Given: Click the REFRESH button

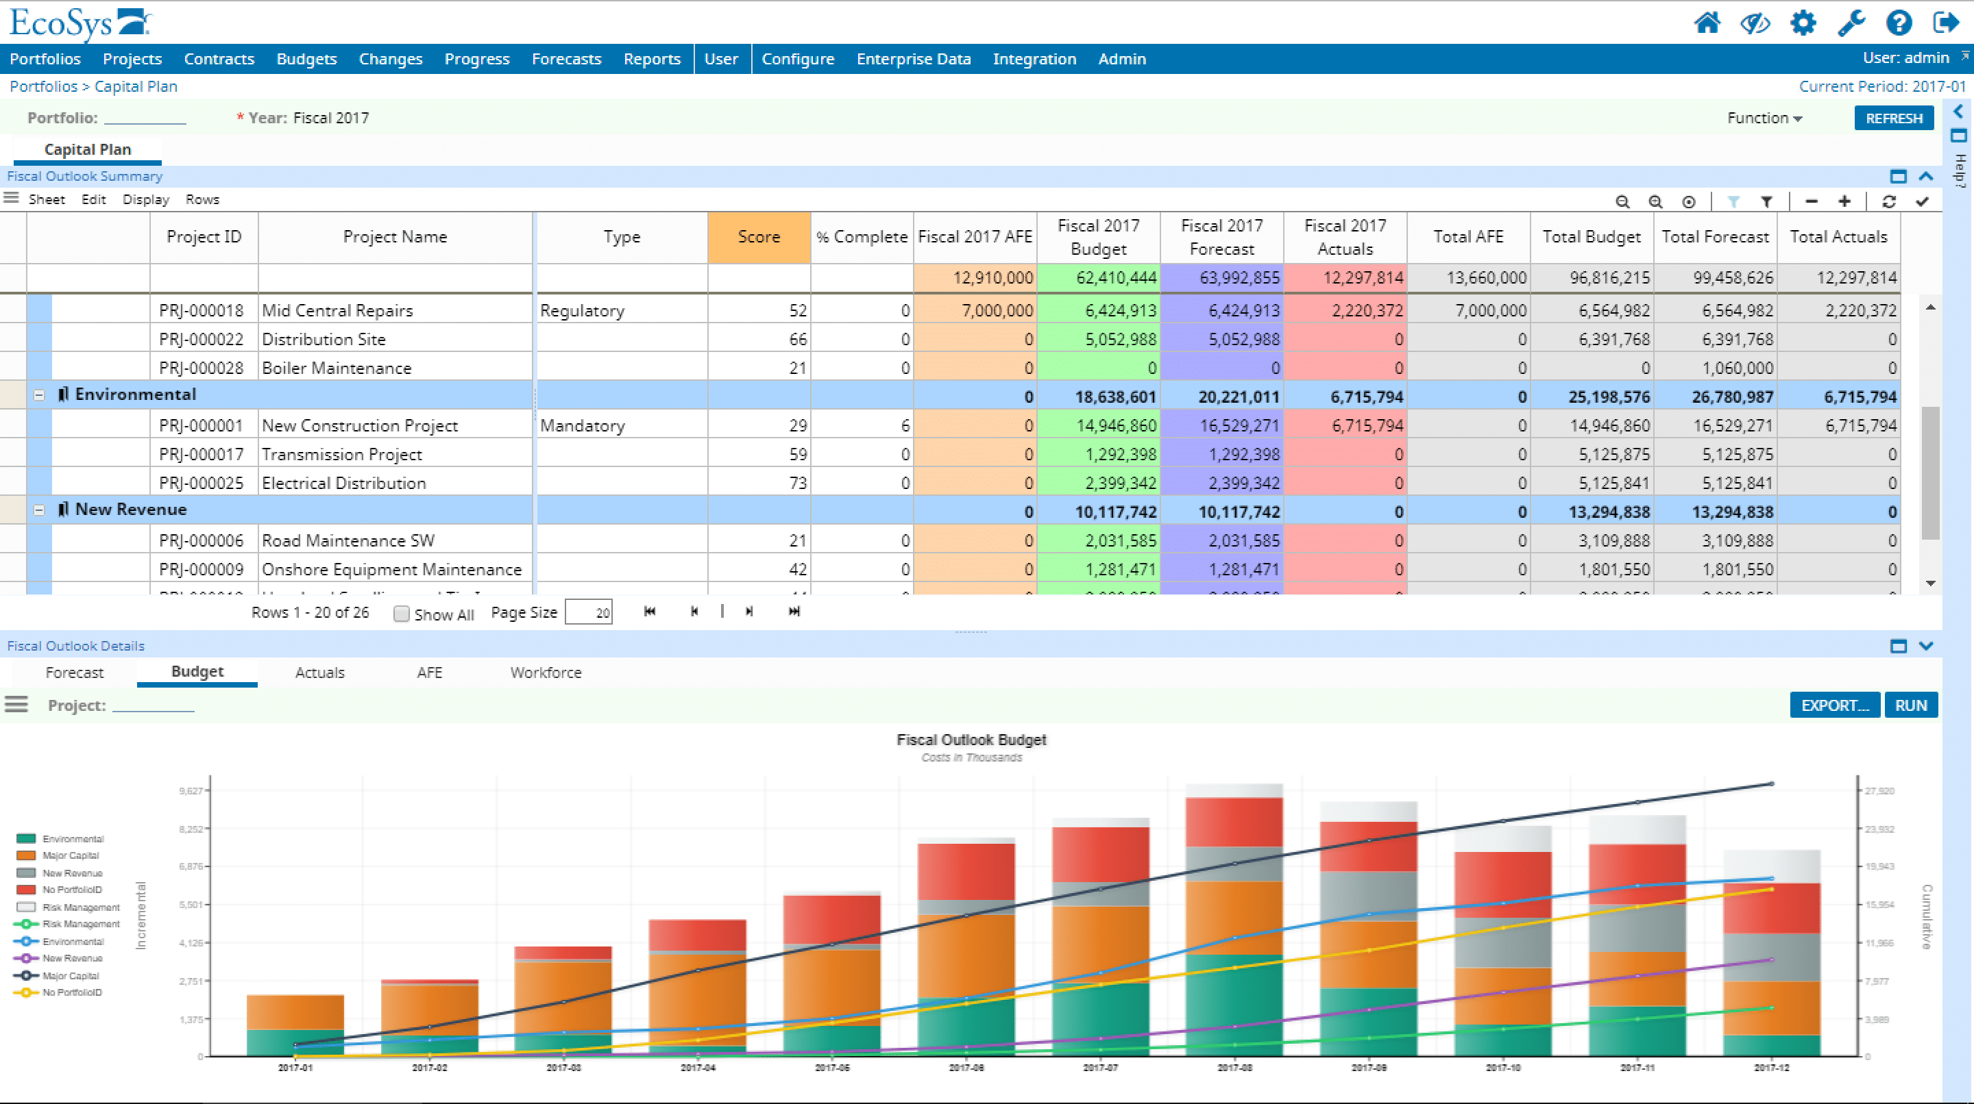Looking at the screenshot, I should pos(1894,118).
